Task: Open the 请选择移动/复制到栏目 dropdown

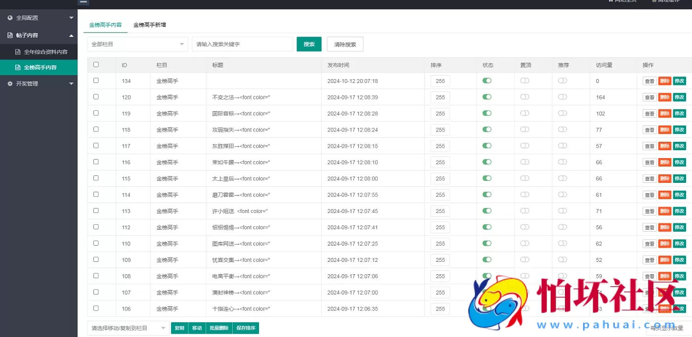Action: [129, 328]
